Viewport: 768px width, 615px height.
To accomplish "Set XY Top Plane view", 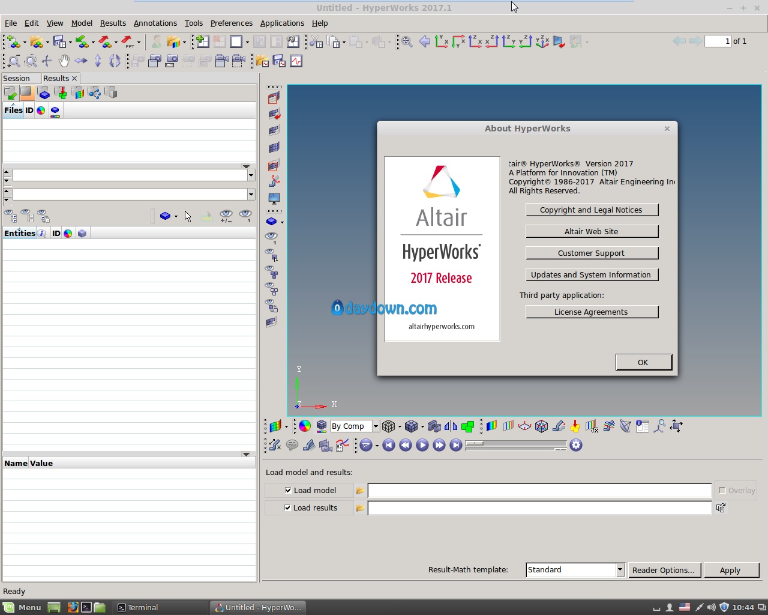I will (442, 41).
